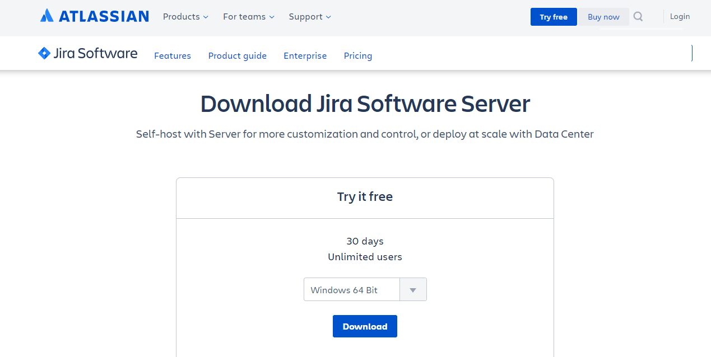Expand the For teams menu
The height and width of the screenshot is (357, 711).
(x=249, y=17)
